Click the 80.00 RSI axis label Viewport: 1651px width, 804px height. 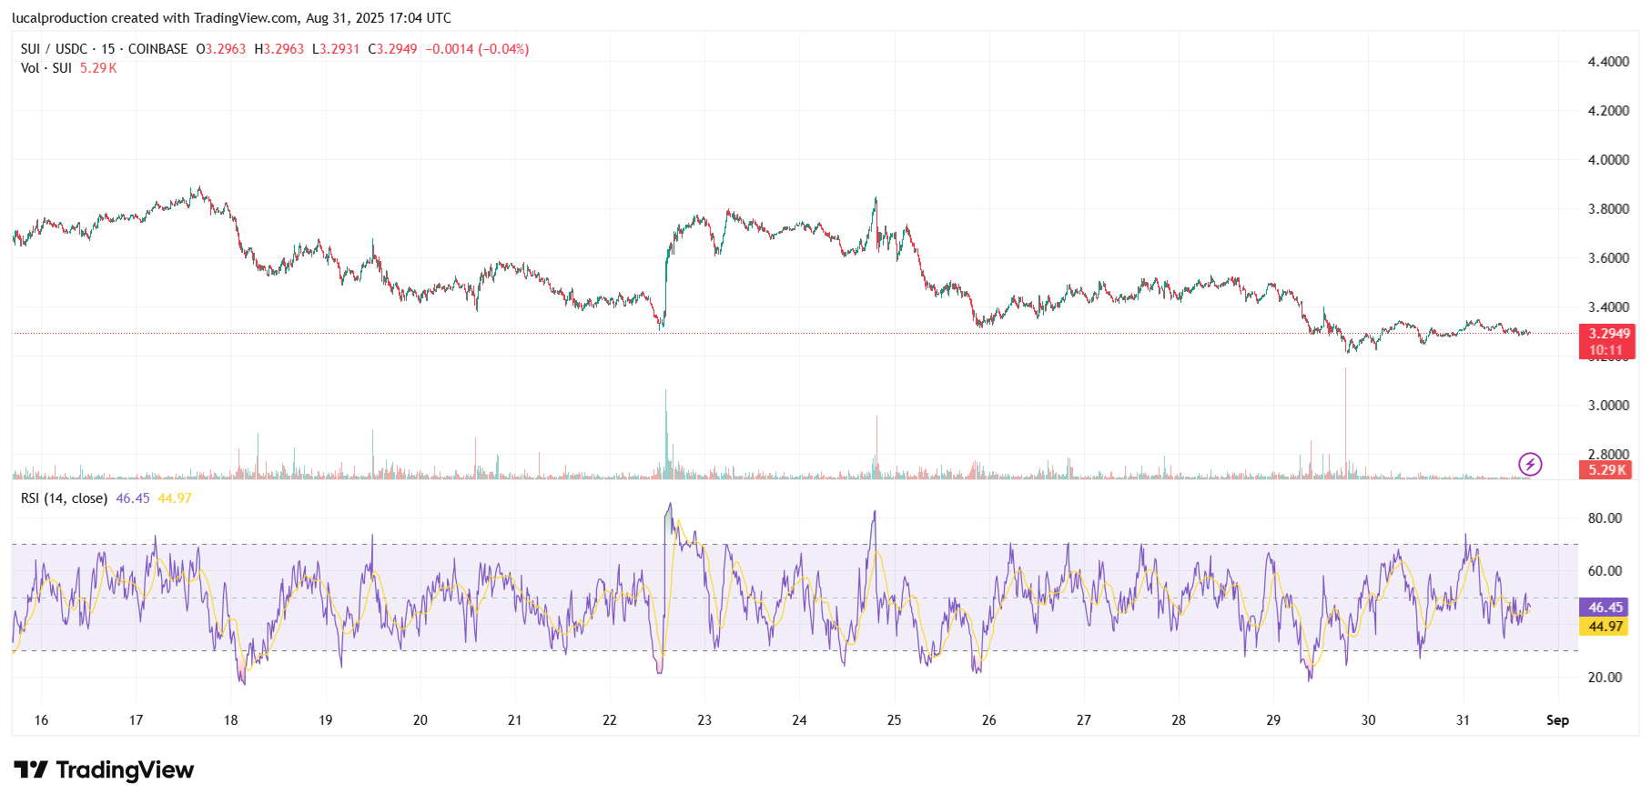pyautogui.click(x=1605, y=518)
